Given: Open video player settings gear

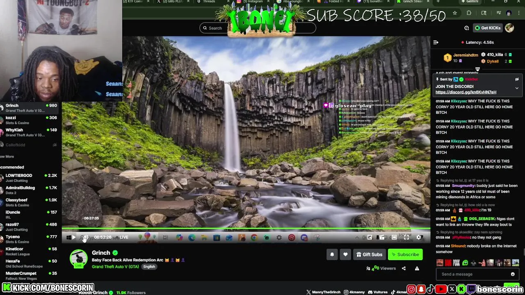Looking at the screenshot, I should [419, 237].
